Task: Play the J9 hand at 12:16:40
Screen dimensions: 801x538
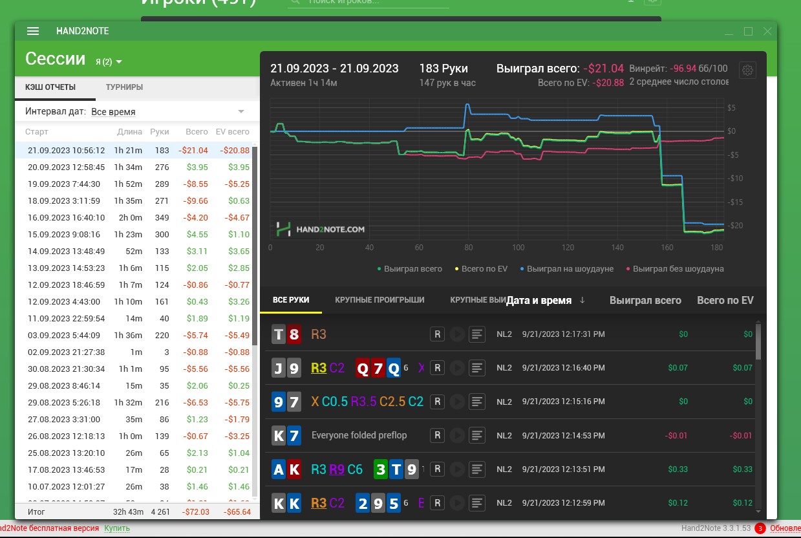Action: [456, 368]
